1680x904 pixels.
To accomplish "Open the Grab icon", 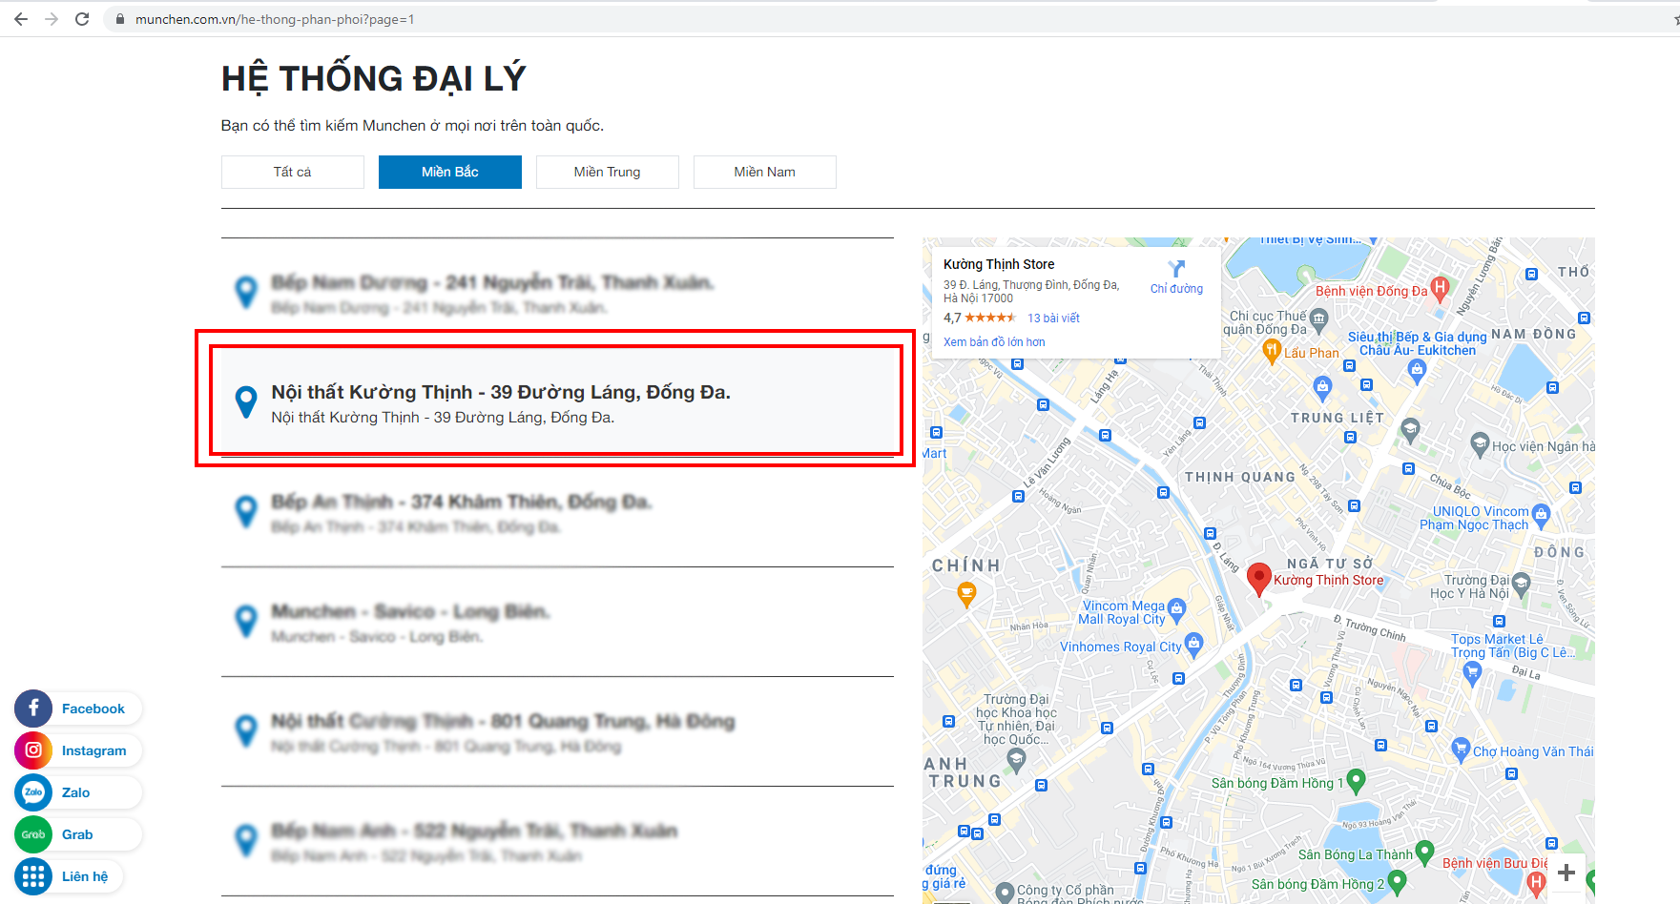I will [33, 834].
